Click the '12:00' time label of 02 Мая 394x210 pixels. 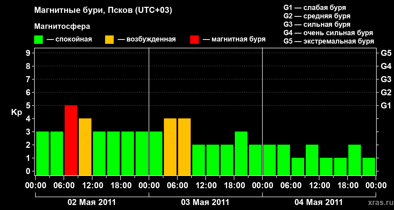92,186
